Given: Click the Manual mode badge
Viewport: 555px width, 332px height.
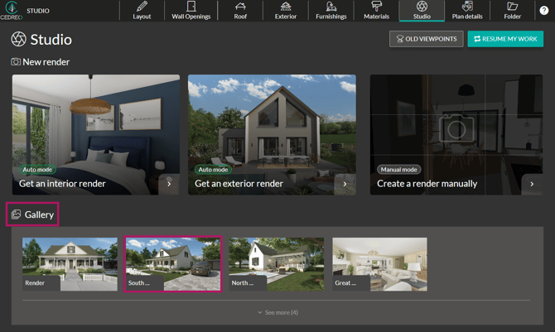Looking at the screenshot, I should [x=399, y=170].
